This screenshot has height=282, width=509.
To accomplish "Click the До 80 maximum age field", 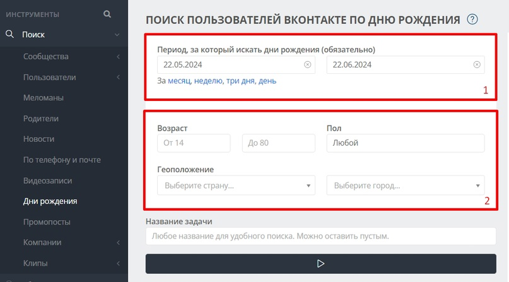I will click(279, 143).
